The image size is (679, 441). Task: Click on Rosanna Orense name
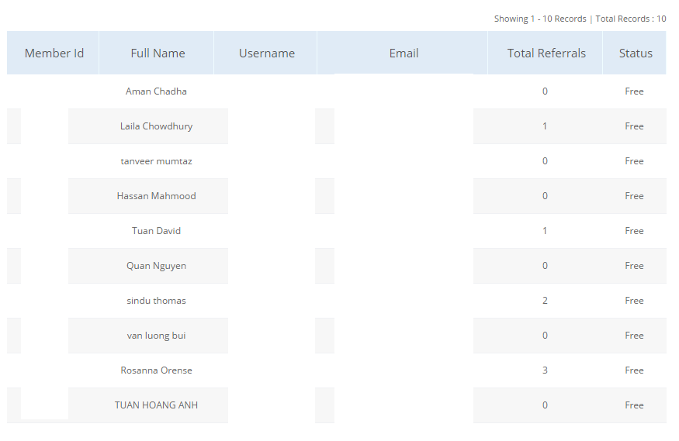pos(156,370)
